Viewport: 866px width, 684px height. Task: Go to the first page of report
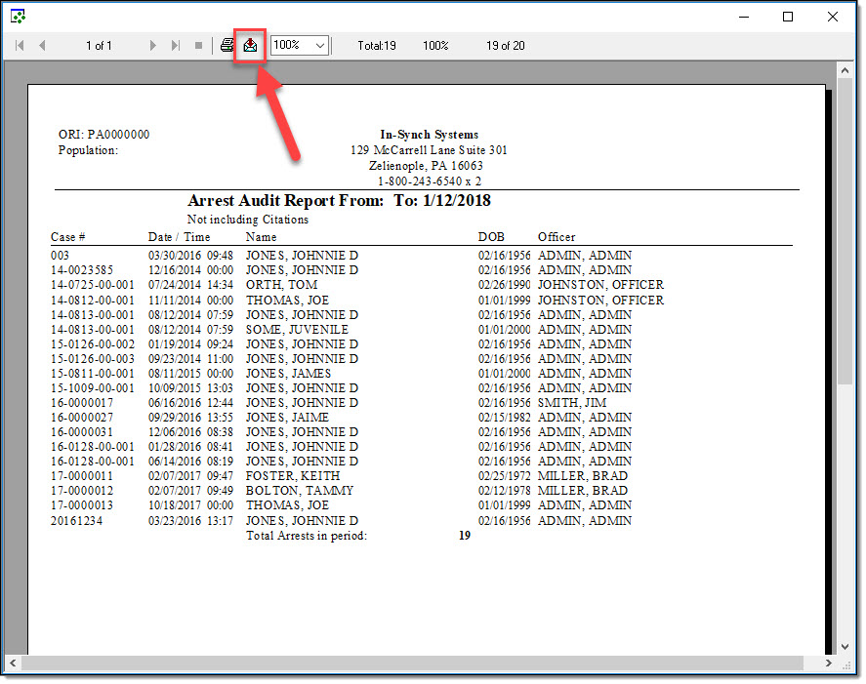20,46
